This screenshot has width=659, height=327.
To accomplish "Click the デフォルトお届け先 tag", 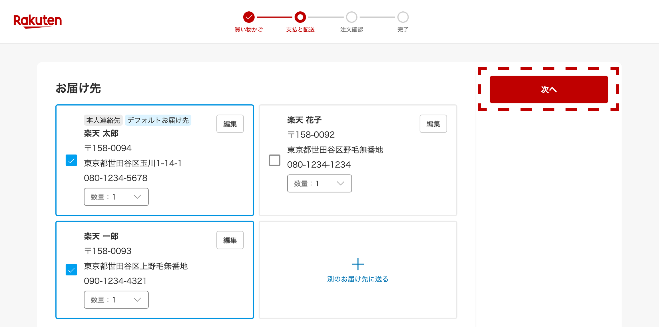I will pyautogui.click(x=158, y=120).
